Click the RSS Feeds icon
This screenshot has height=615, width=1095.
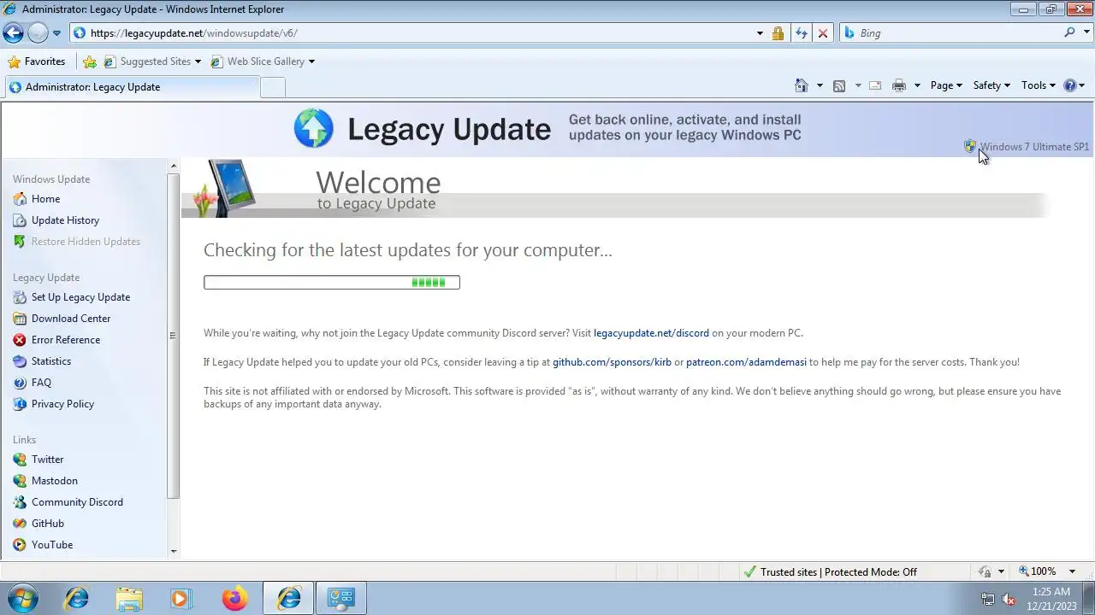pyautogui.click(x=839, y=85)
